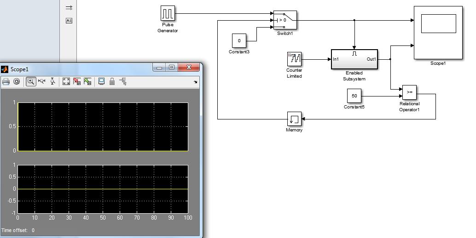Image resolution: width=476 pixels, height=238 pixels.
Task: Click the Relational Operator1 block
Action: pos(409,92)
